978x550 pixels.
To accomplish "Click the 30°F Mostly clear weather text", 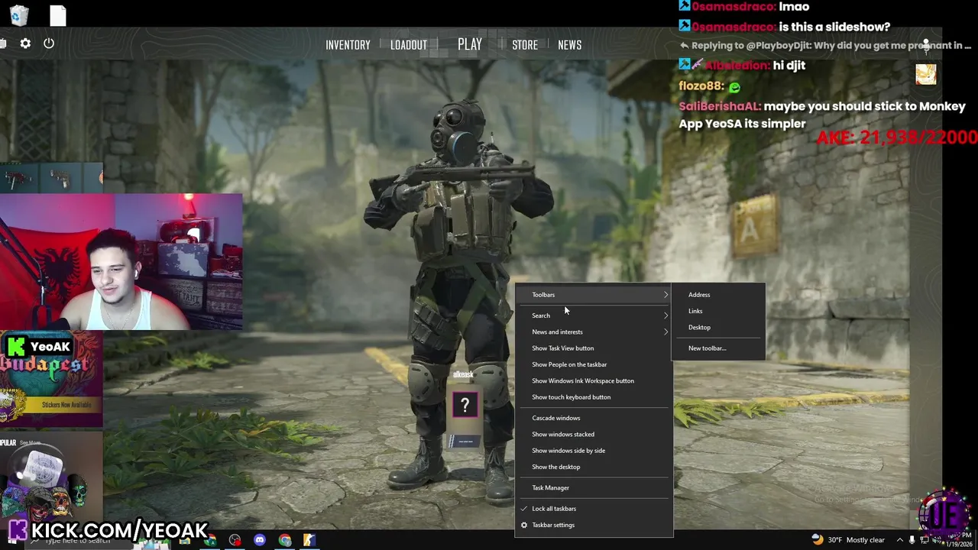I will tap(856, 540).
